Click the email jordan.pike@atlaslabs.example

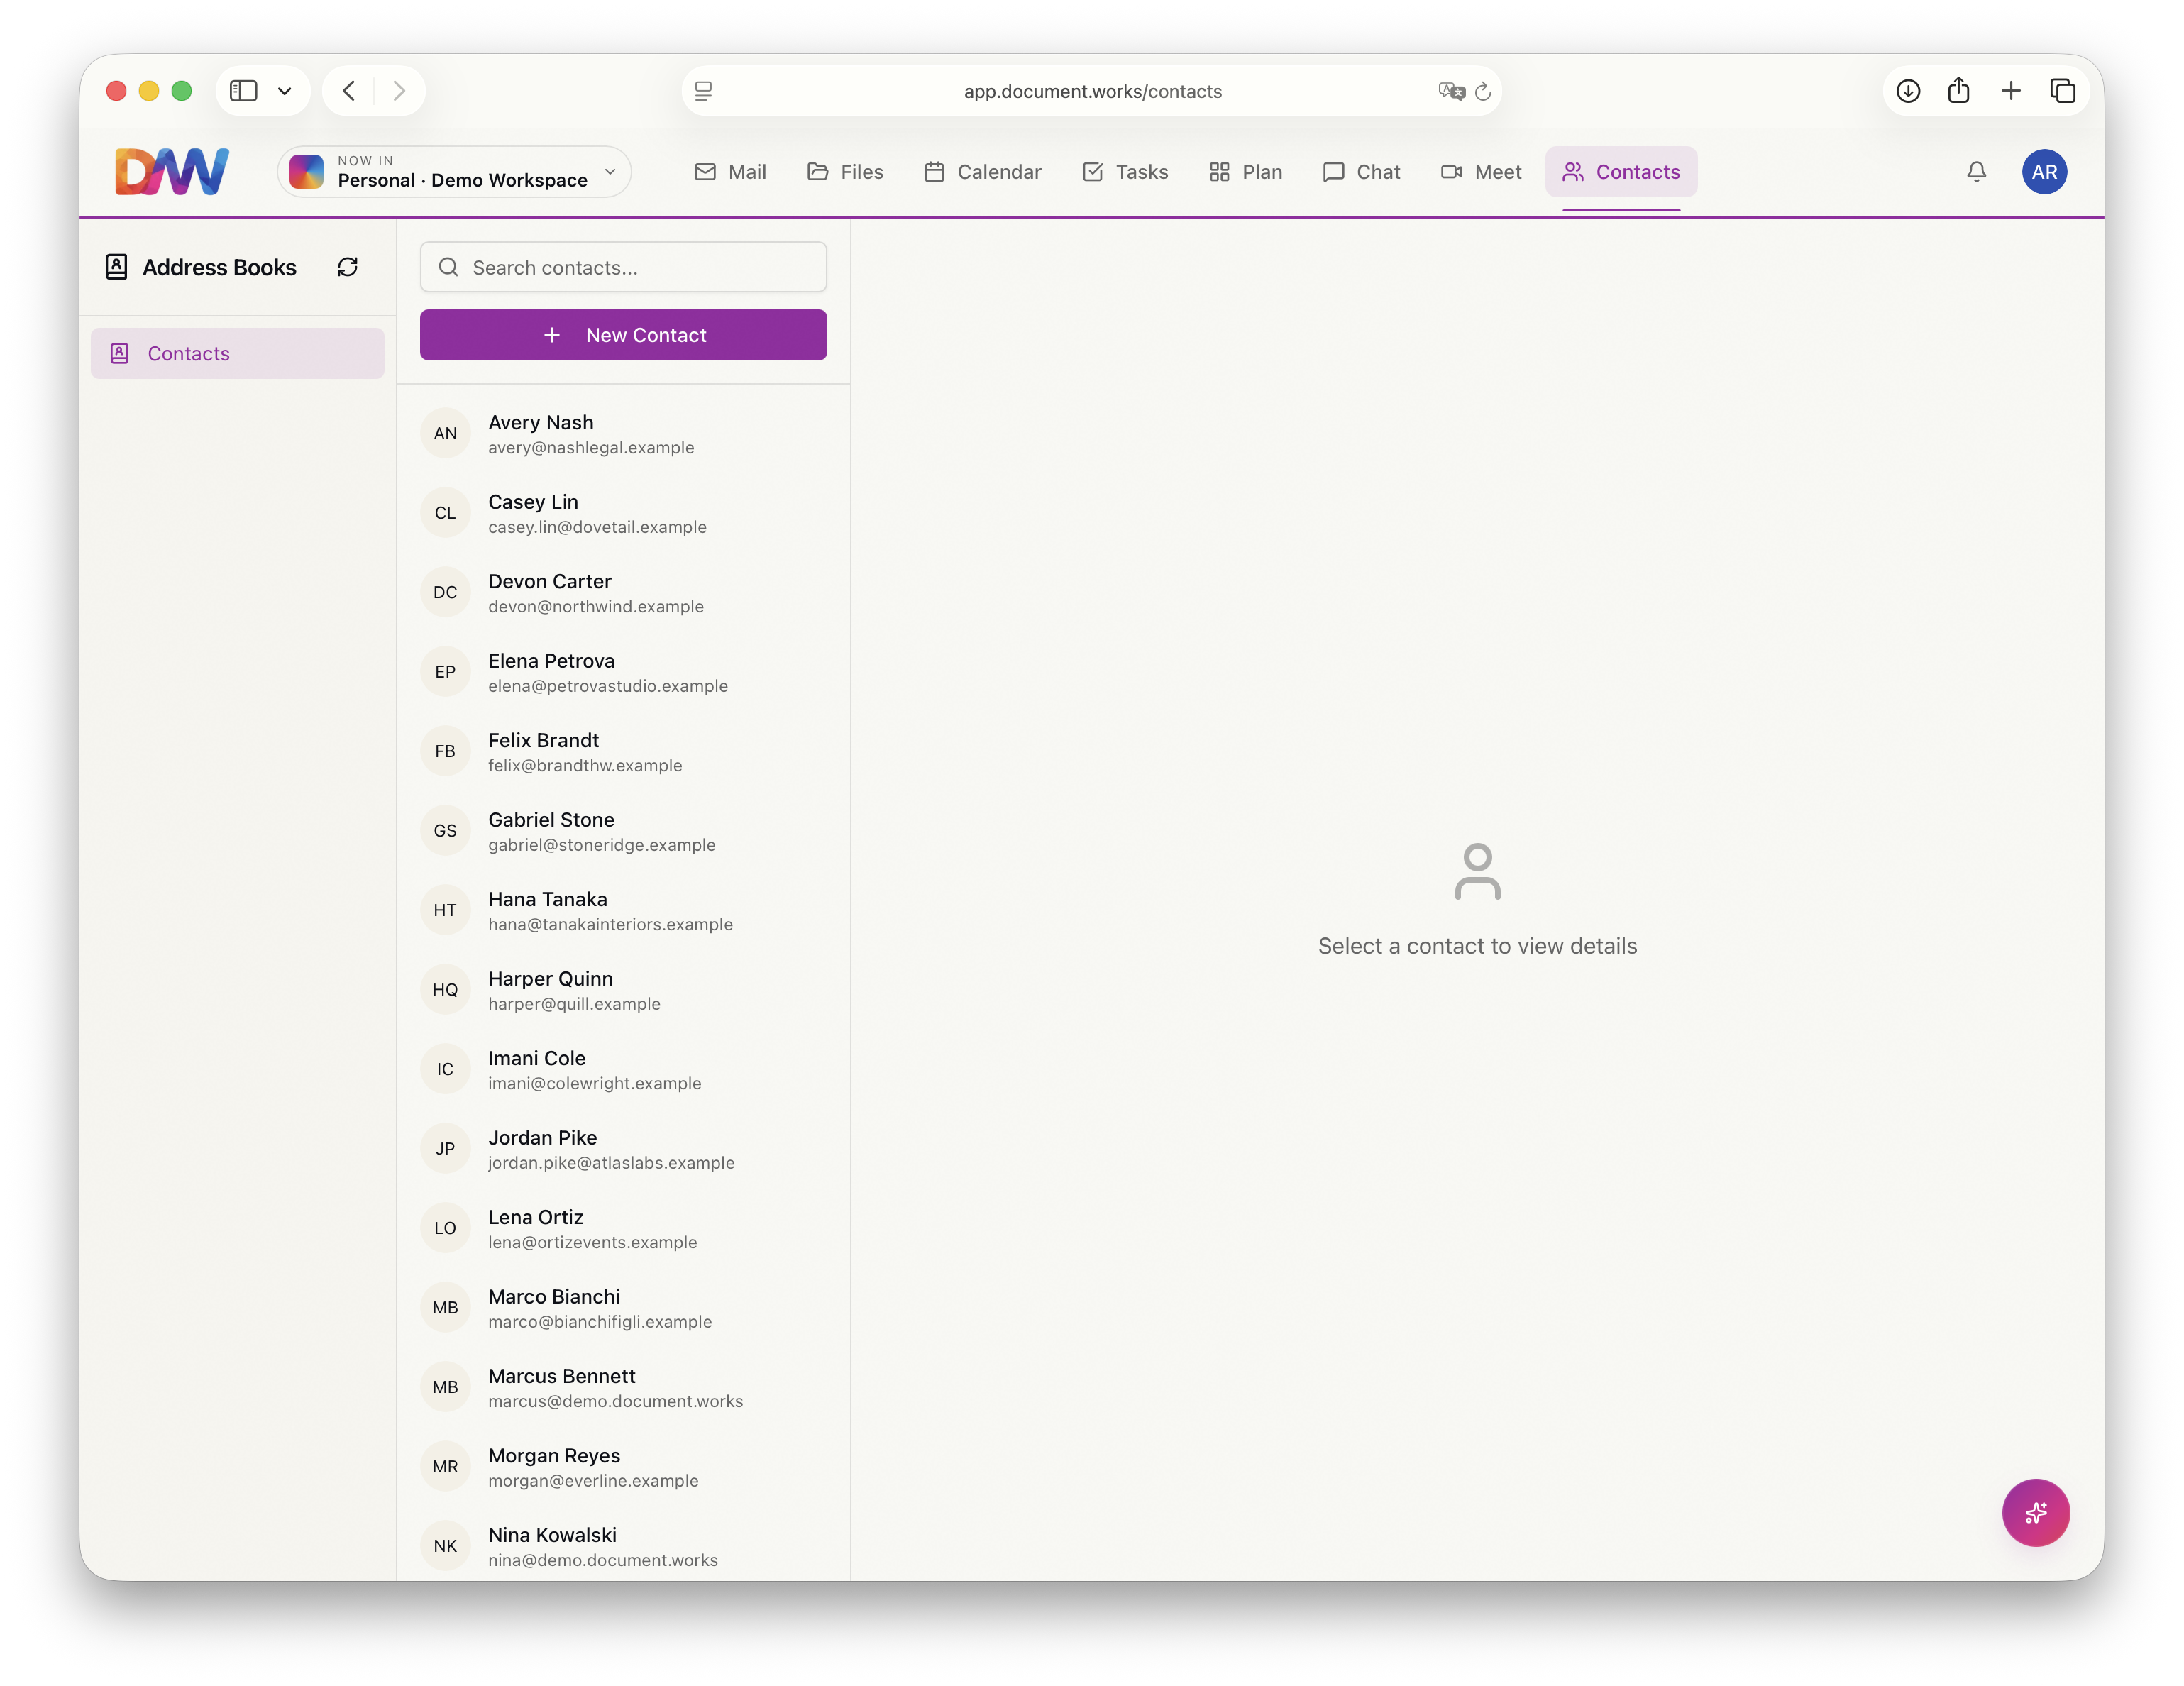click(x=611, y=1163)
